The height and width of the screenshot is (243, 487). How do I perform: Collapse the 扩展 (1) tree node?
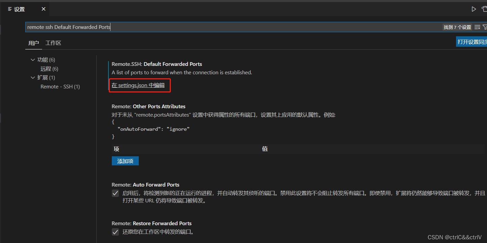coord(33,78)
